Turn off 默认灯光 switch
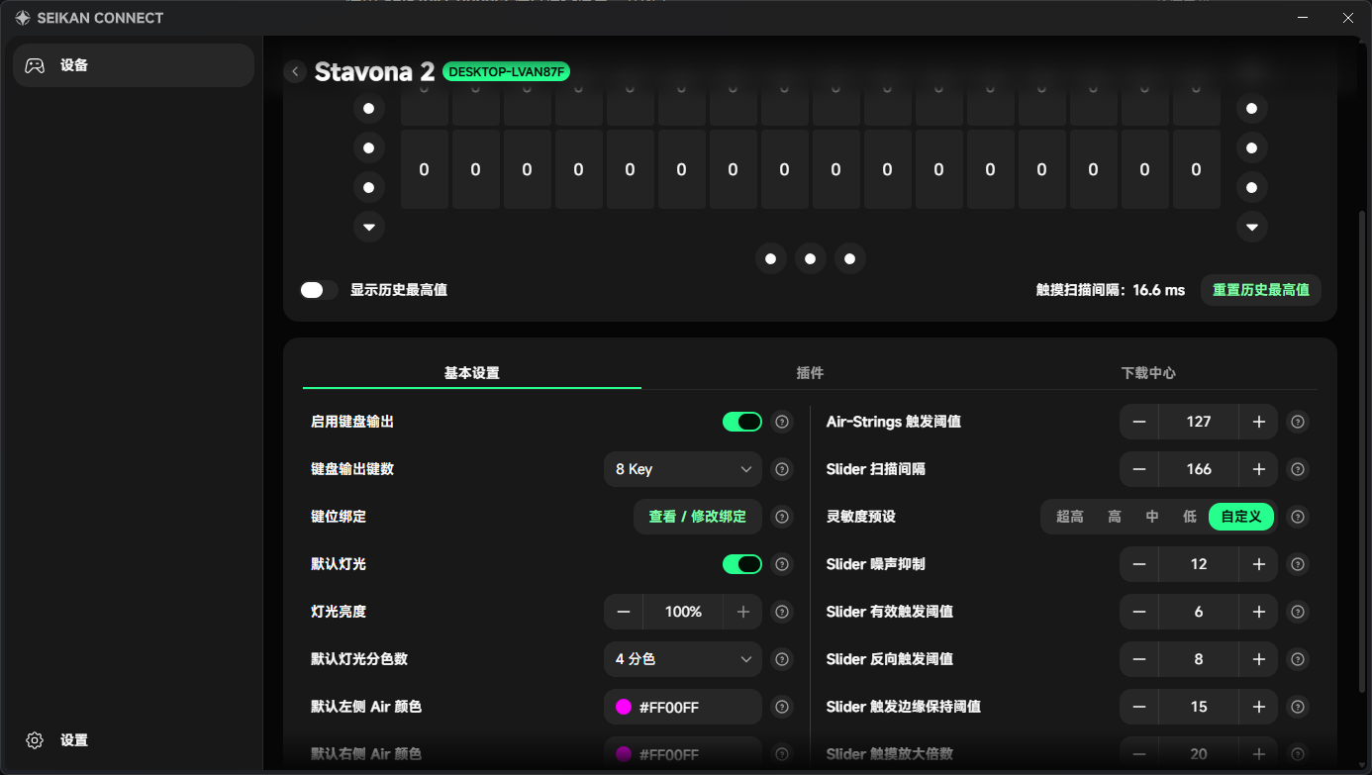 [x=742, y=564]
